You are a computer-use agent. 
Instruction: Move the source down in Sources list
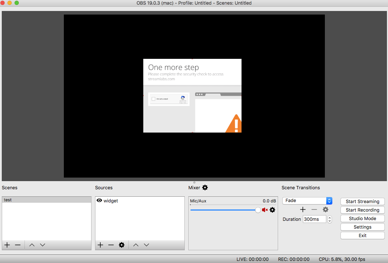pos(146,245)
